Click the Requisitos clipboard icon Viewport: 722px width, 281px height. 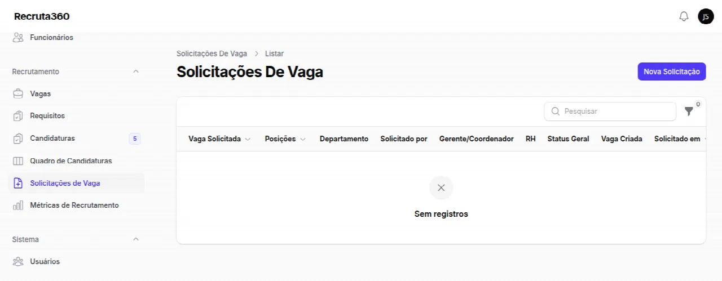coord(18,116)
